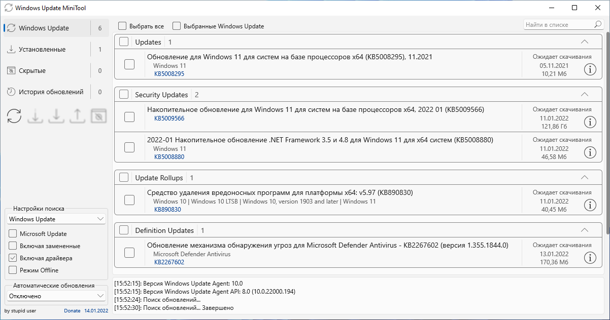The height and width of the screenshot is (320, 610).
Task: Collapse the Security Updates group
Action: click(584, 95)
